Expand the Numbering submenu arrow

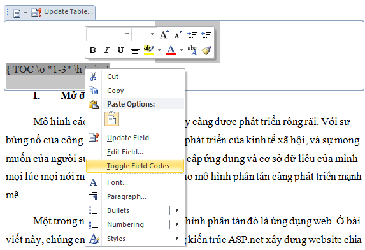[177, 224]
